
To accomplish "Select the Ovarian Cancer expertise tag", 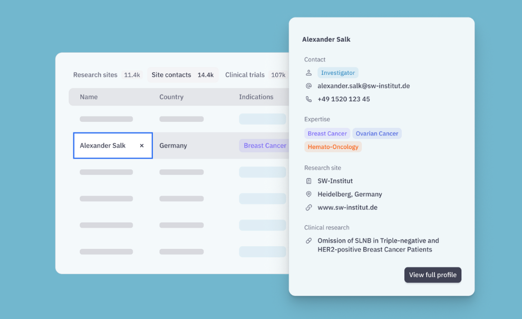I will coord(376,133).
